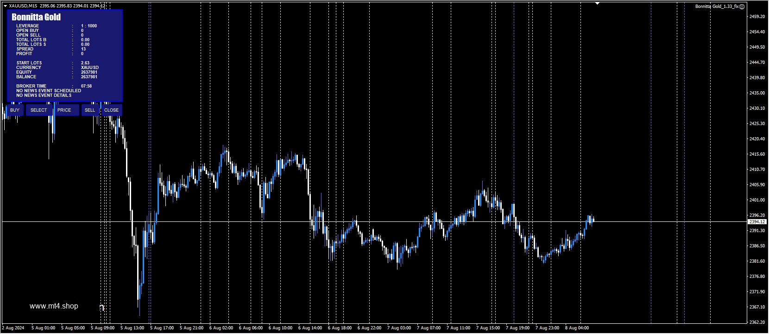The height and width of the screenshot is (334, 769).
Task: Click the Bonnitta Gold panel title
Action: 36,17
